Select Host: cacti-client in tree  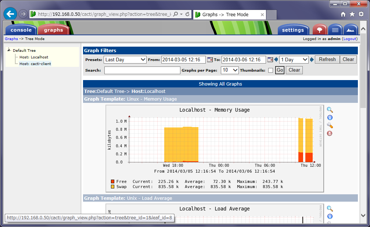35,64
